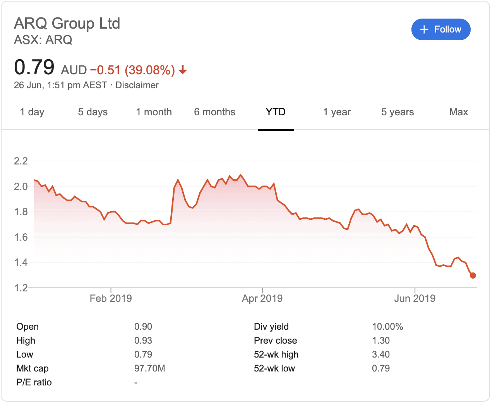This screenshot has height=404, width=490.
Task: Select the 5 days time range
Action: [x=93, y=112]
